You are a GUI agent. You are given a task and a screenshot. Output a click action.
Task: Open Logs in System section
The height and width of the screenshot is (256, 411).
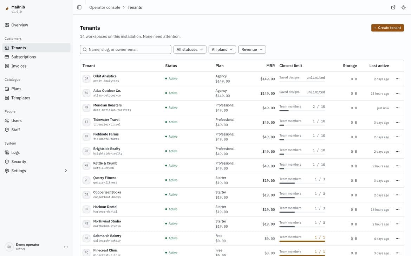click(36, 153)
